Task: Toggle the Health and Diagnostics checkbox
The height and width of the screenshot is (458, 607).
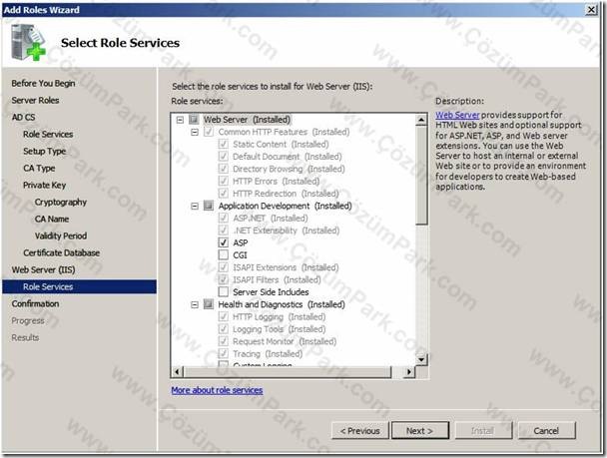Action: click(x=209, y=304)
